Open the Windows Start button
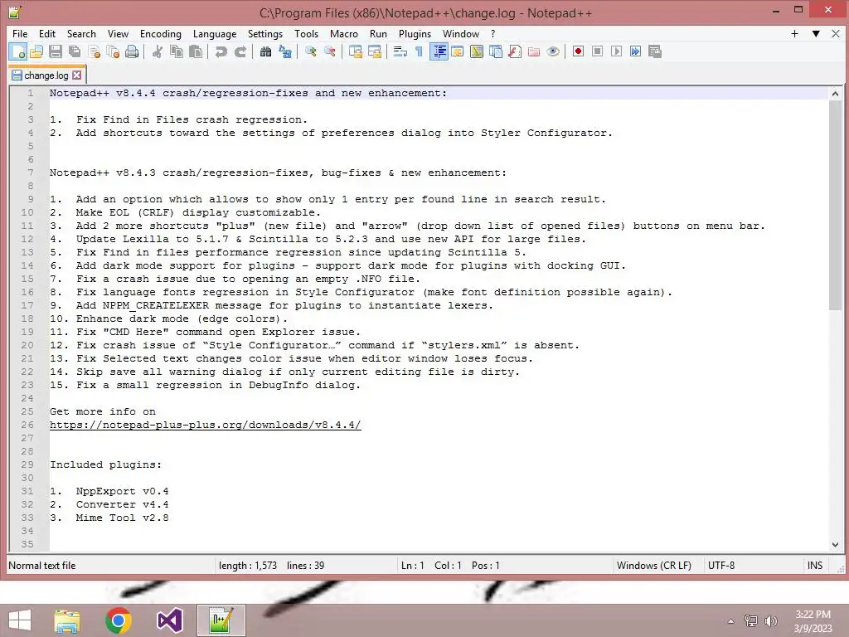849x637 pixels. point(20,620)
